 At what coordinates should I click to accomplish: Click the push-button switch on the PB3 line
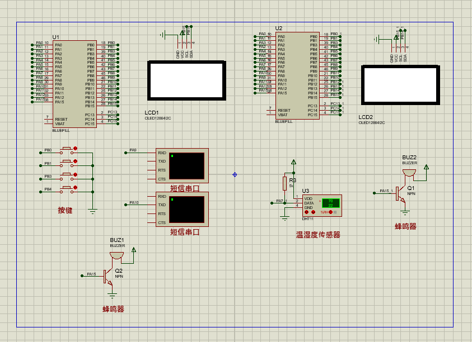(x=67, y=177)
